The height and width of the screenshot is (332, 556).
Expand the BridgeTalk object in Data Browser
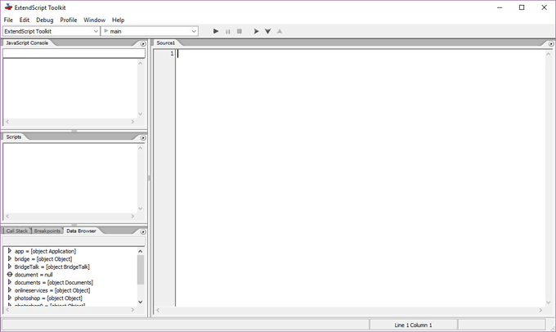click(x=9, y=267)
